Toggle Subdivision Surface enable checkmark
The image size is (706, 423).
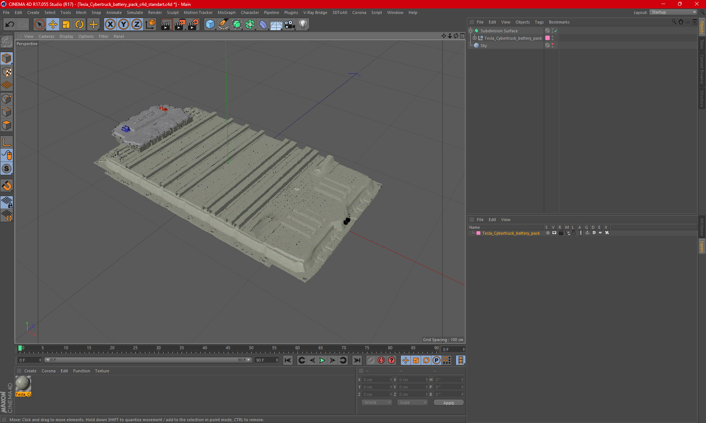coord(556,31)
